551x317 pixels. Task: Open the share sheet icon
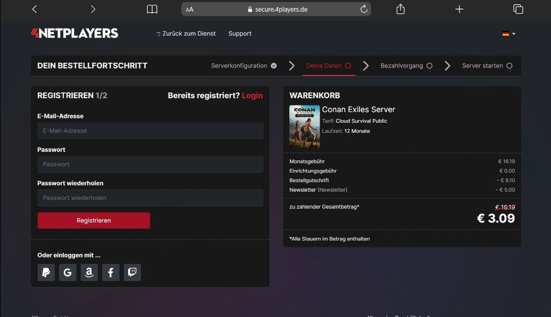pyautogui.click(x=400, y=9)
